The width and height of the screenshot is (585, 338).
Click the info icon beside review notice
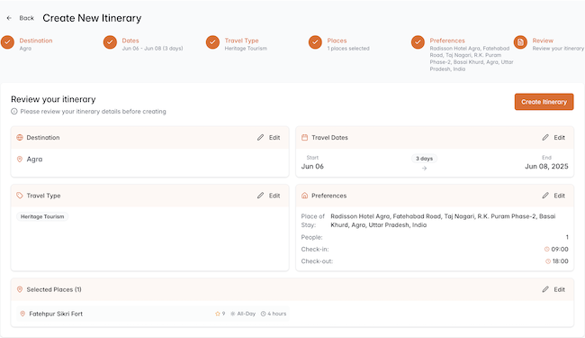click(14, 111)
